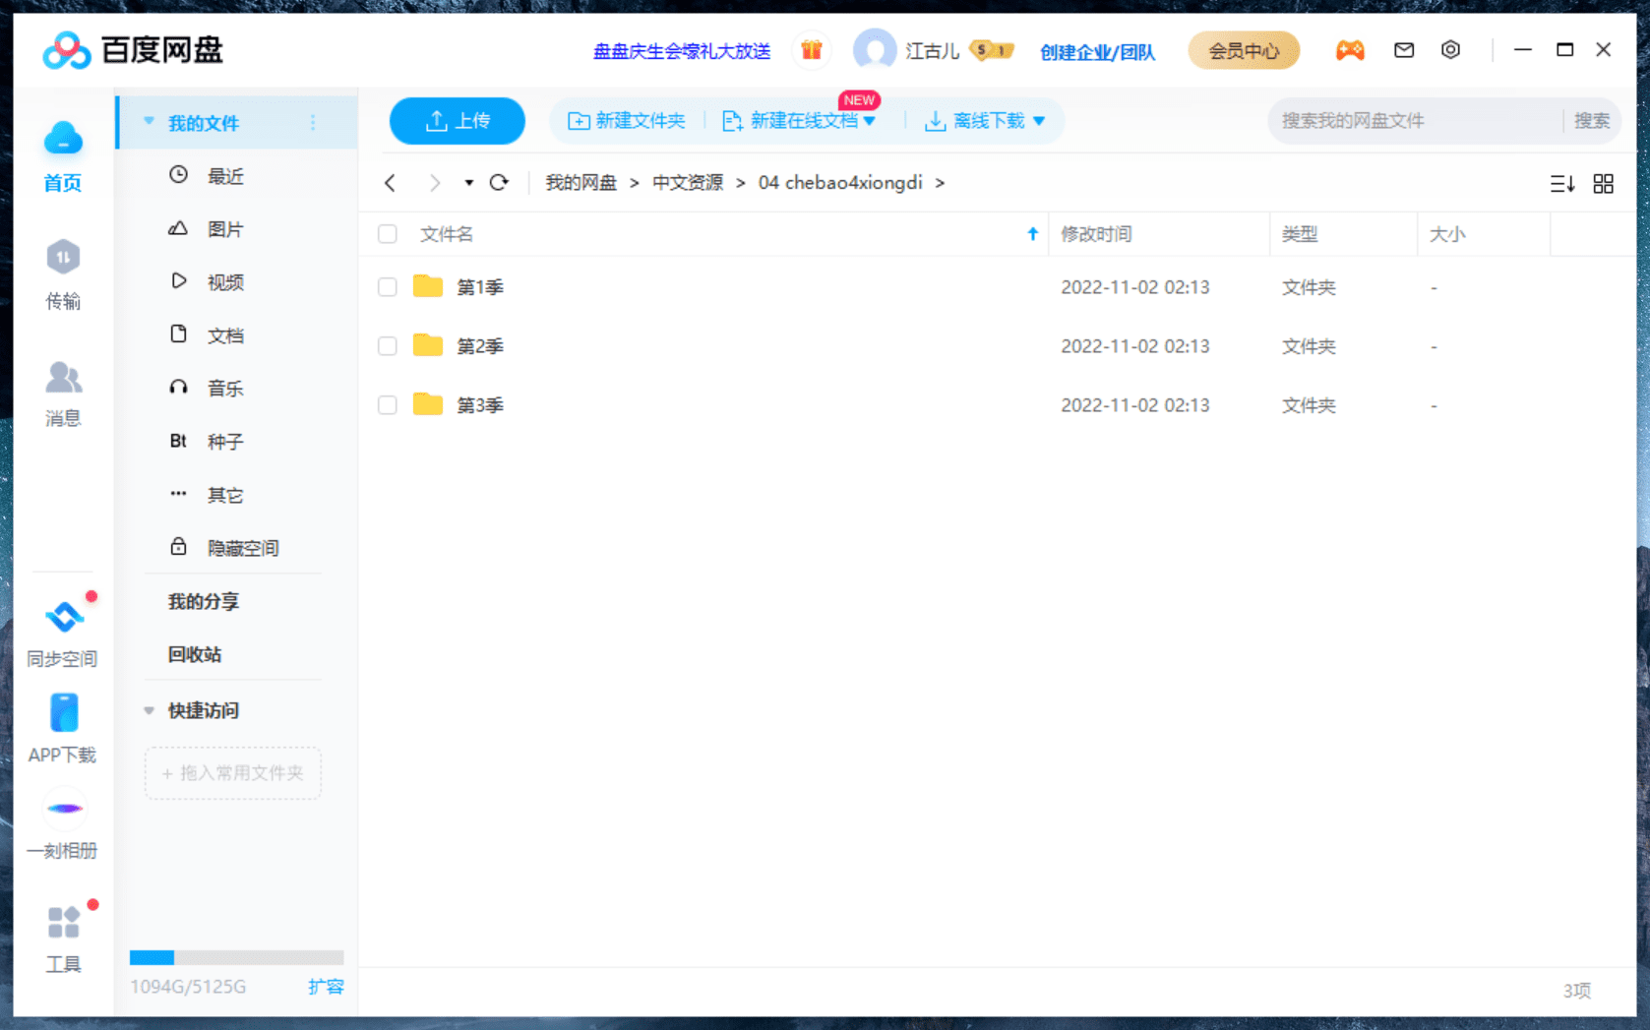Open the 会员中心 button

pyautogui.click(x=1244, y=50)
